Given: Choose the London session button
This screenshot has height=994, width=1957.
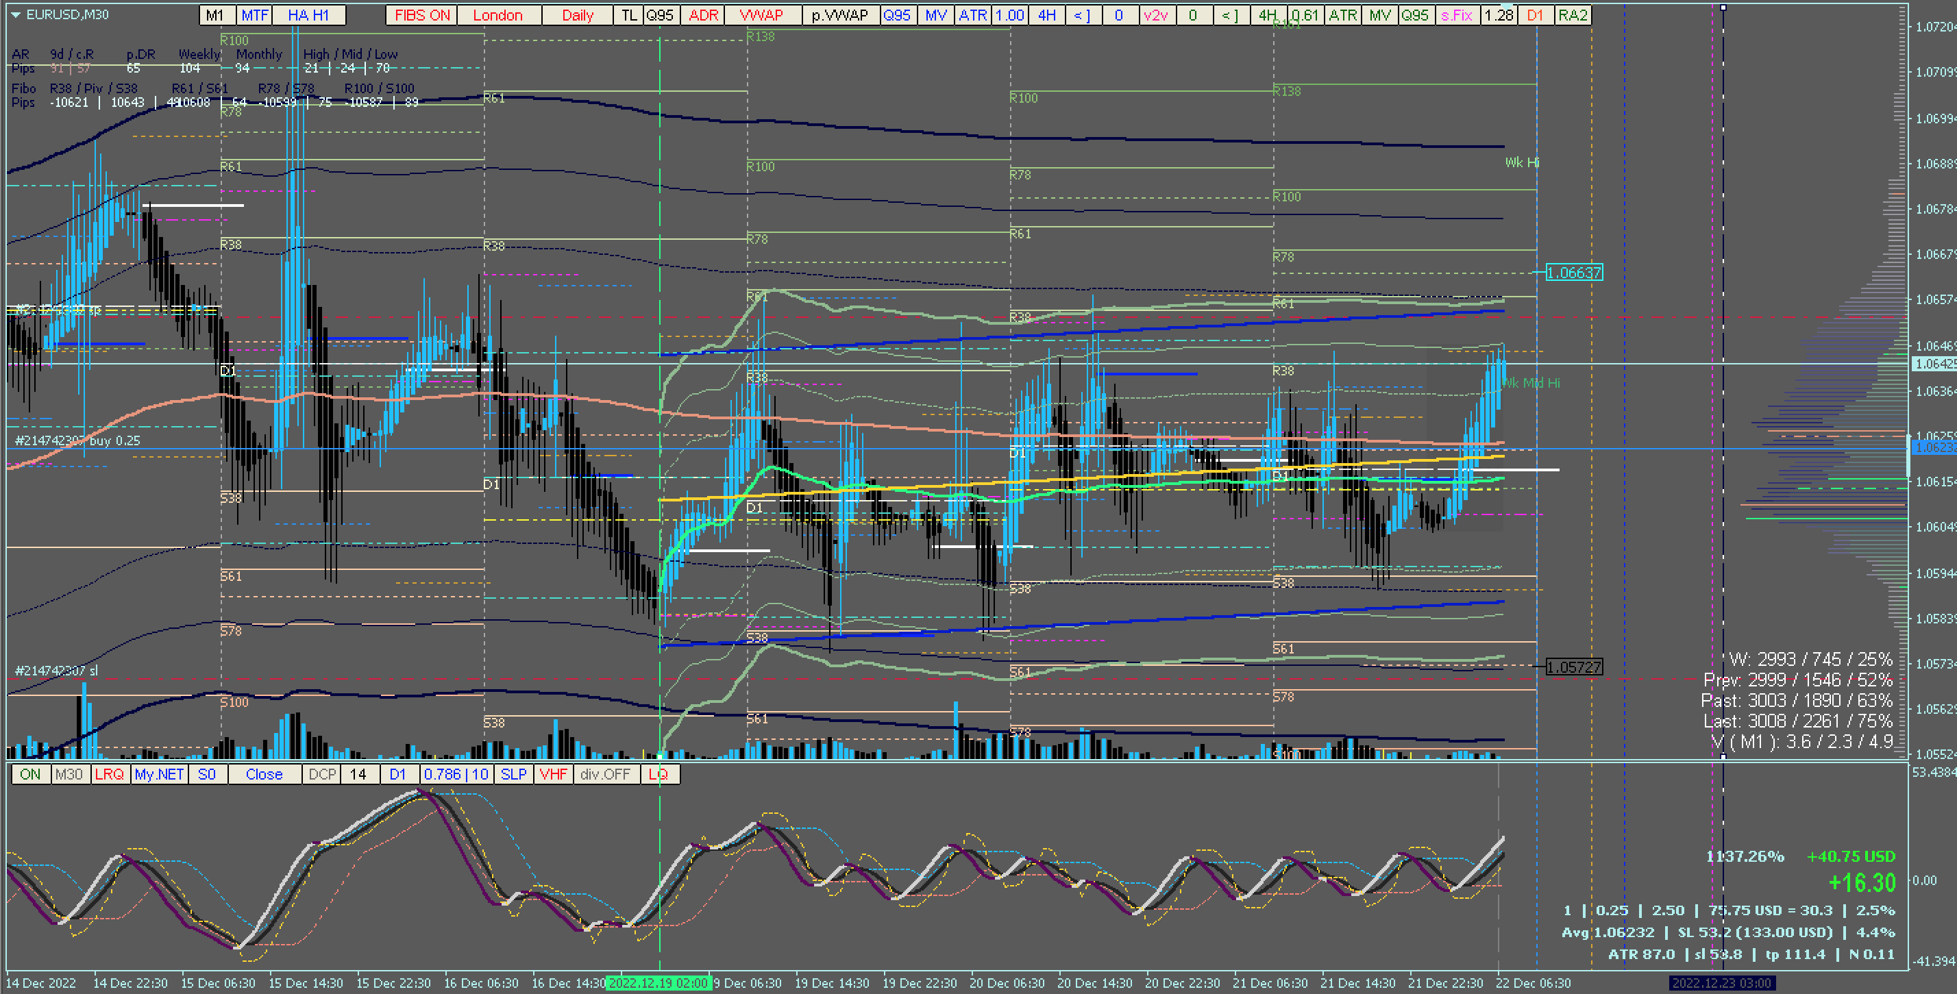Looking at the screenshot, I should point(497,15).
